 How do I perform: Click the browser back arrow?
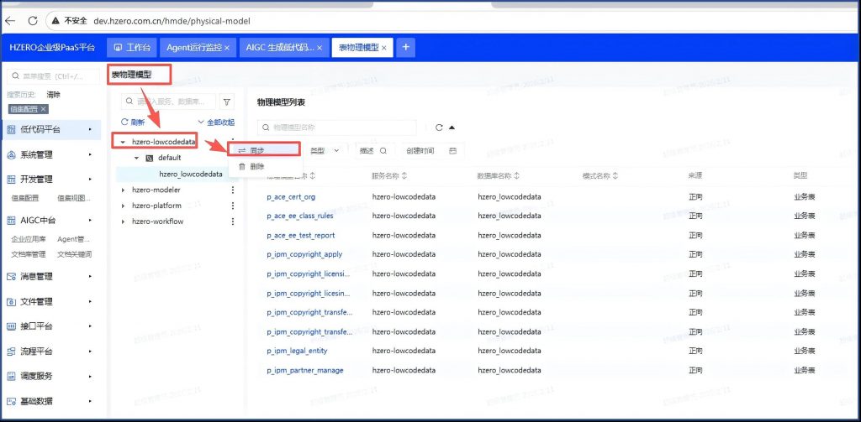pos(11,19)
